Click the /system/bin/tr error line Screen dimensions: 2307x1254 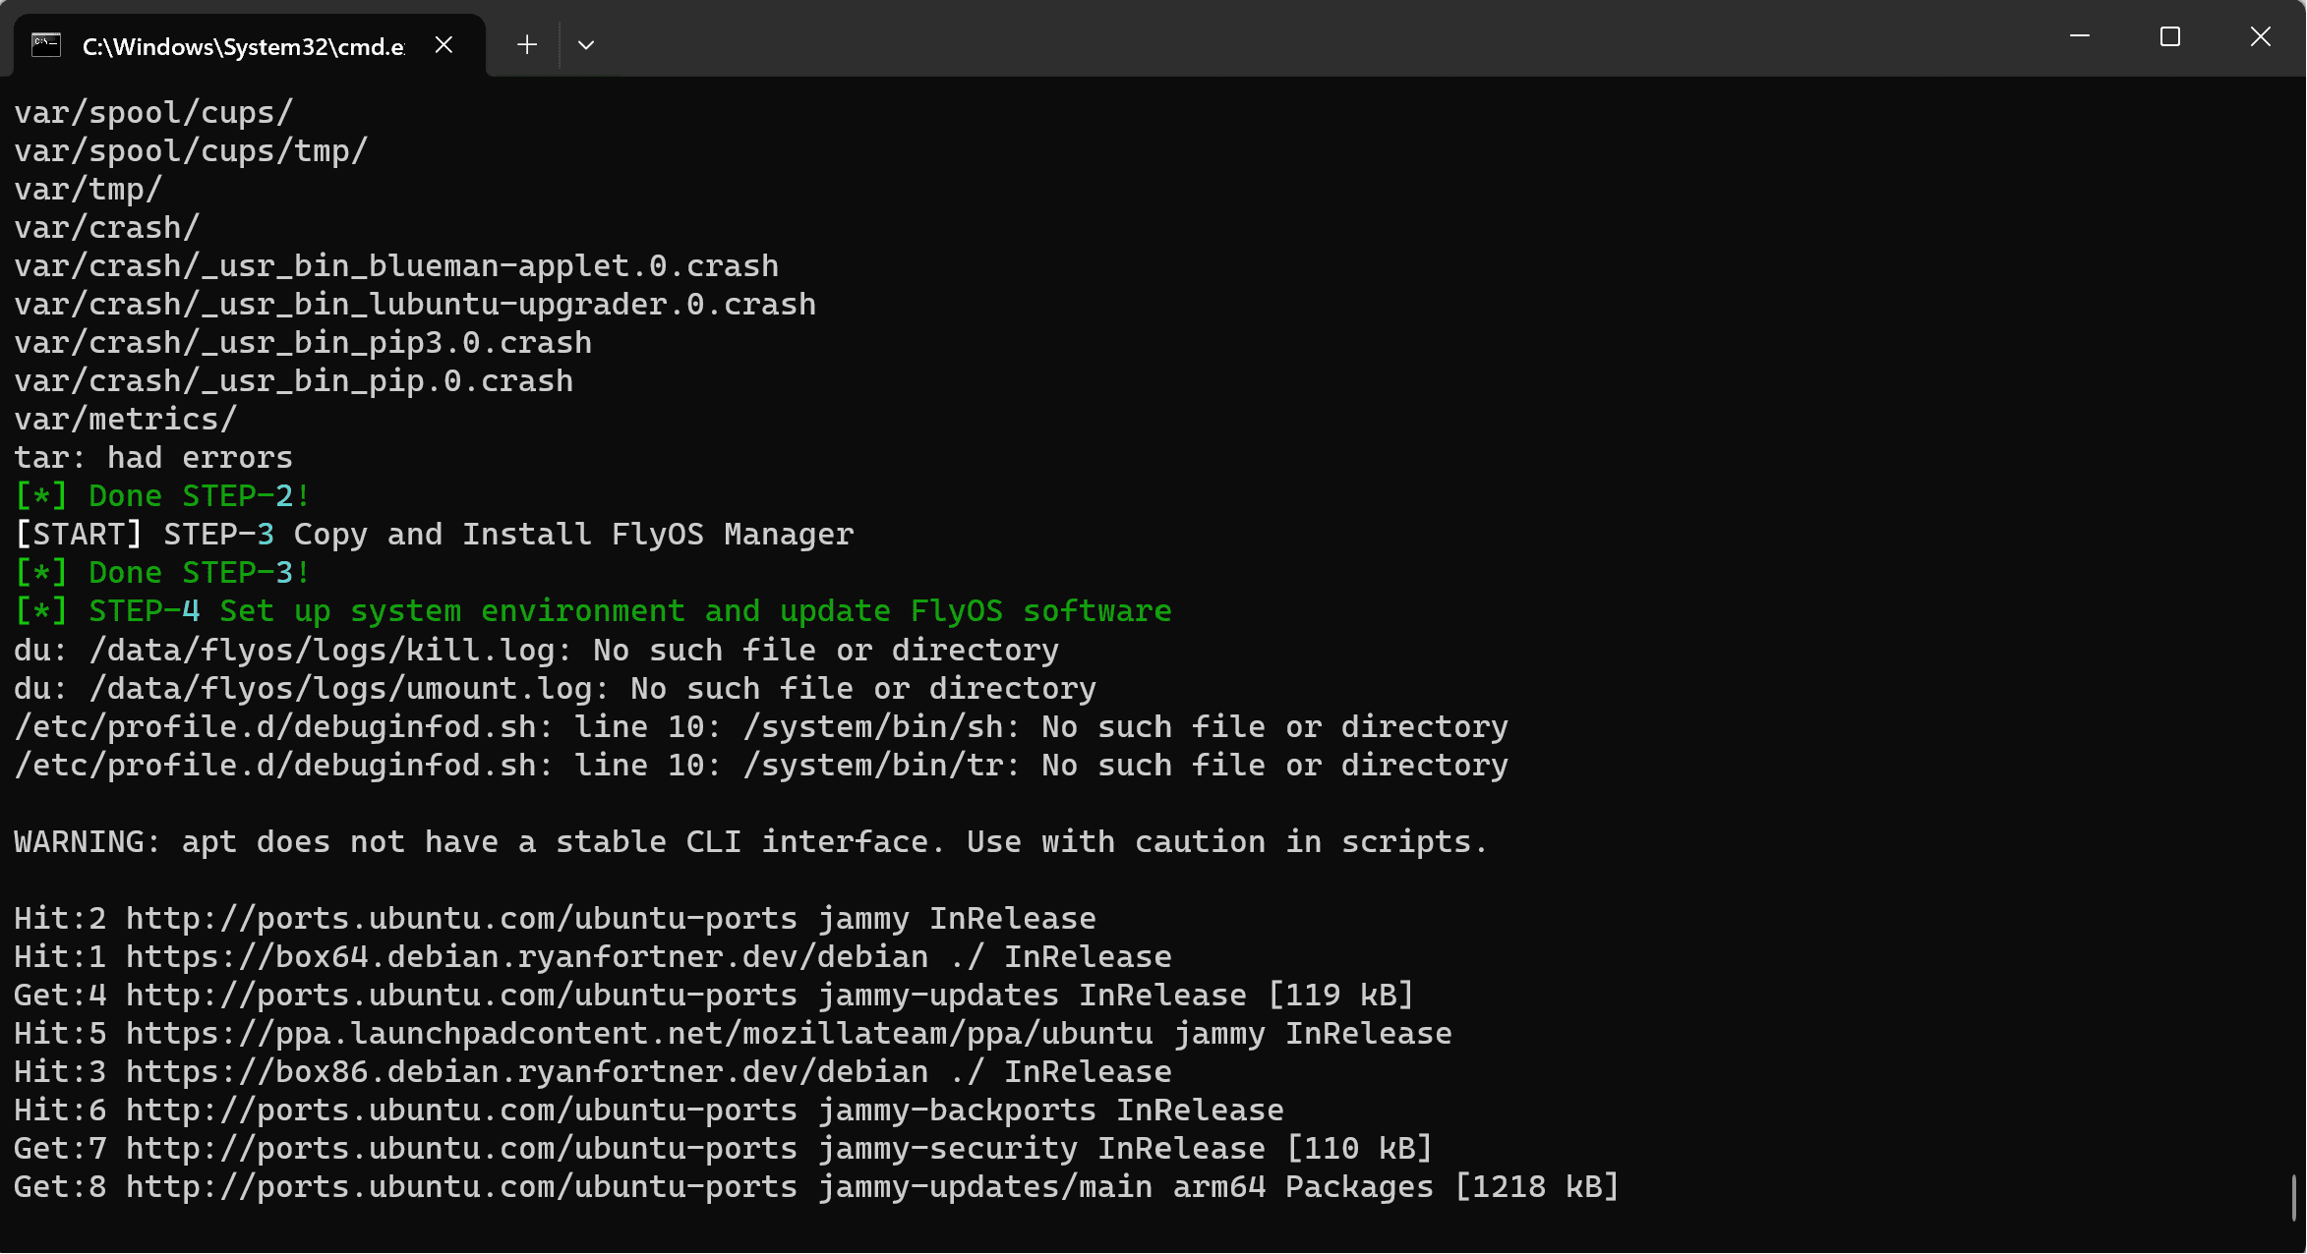coord(761,766)
